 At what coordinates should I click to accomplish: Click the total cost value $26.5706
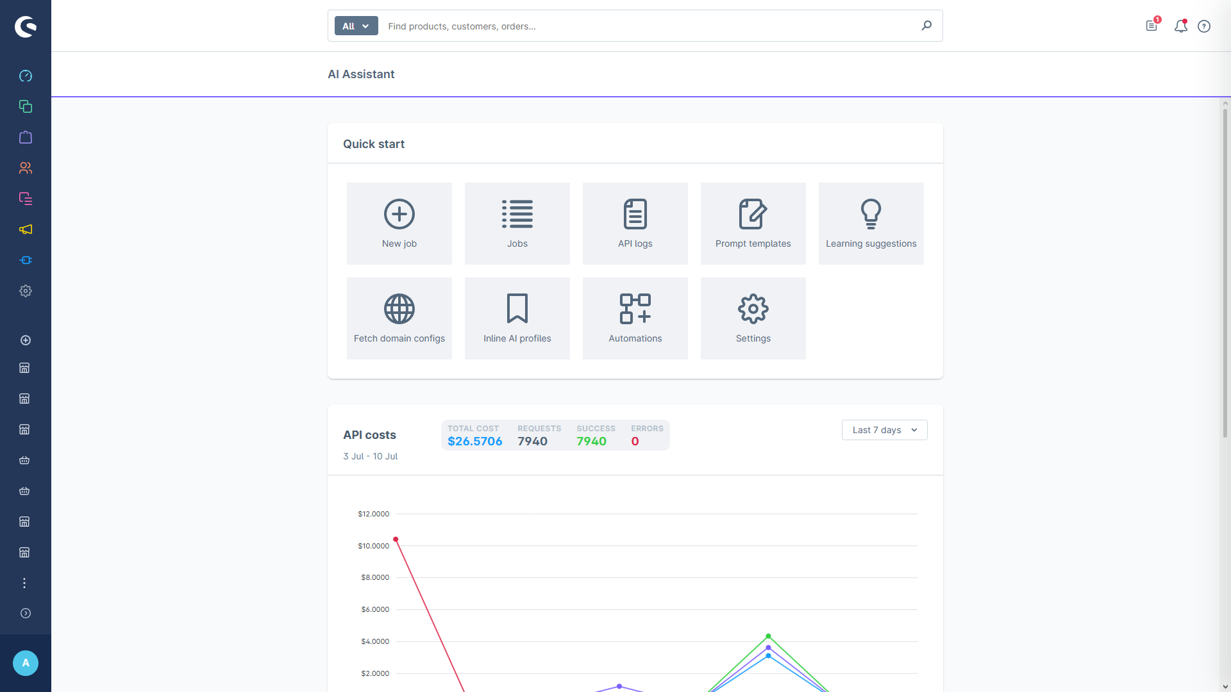click(x=475, y=441)
